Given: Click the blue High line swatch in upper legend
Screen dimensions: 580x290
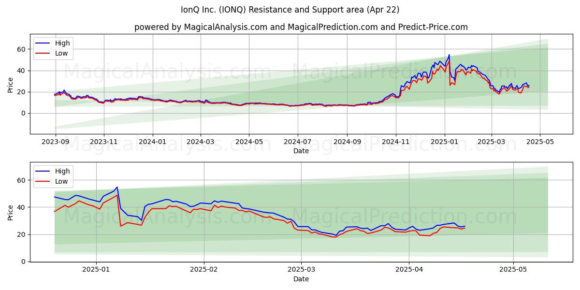Looking at the screenshot, I should point(43,43).
